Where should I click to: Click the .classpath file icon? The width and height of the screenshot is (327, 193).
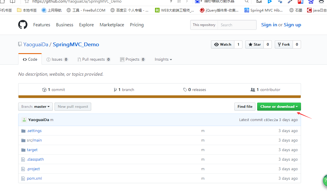(23, 159)
